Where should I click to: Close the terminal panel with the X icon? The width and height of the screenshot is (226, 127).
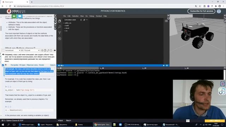[x=225, y=68]
